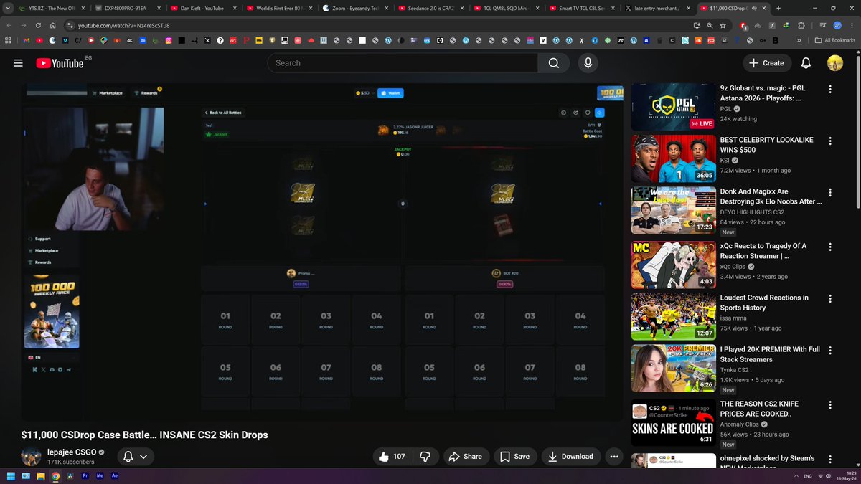
Task: Open a new browser tab
Action: [778, 8]
